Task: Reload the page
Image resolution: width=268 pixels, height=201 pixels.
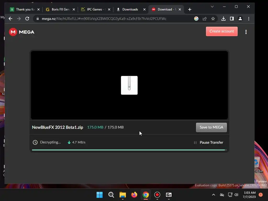Action: [27, 19]
